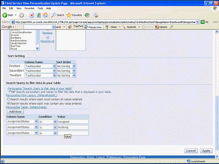Screen dimensions: 219x164
Task: Click the Preferences footer link
Action: click(114, 157)
